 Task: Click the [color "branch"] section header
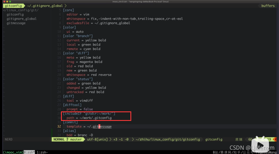coord(78,36)
